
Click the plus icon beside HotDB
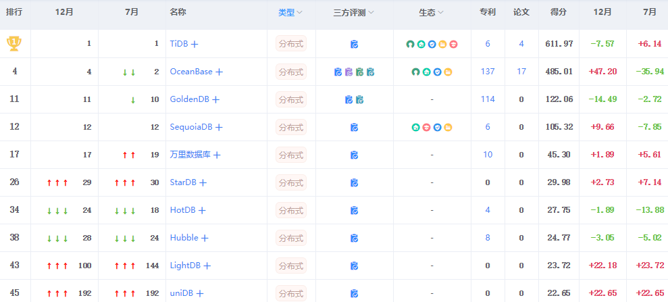(x=201, y=210)
